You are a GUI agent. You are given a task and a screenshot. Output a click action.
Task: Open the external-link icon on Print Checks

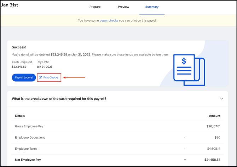click(x=41, y=77)
